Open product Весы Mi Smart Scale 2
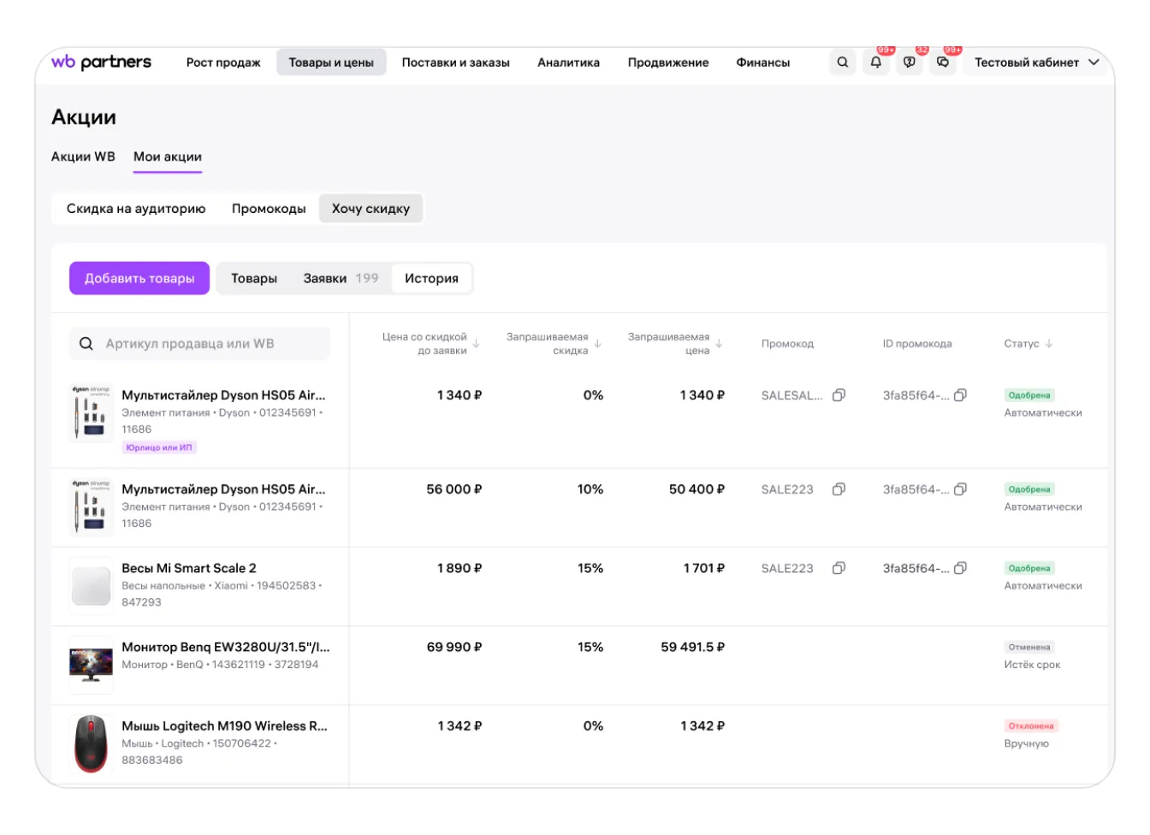The image size is (1150, 835). pyautogui.click(x=189, y=568)
